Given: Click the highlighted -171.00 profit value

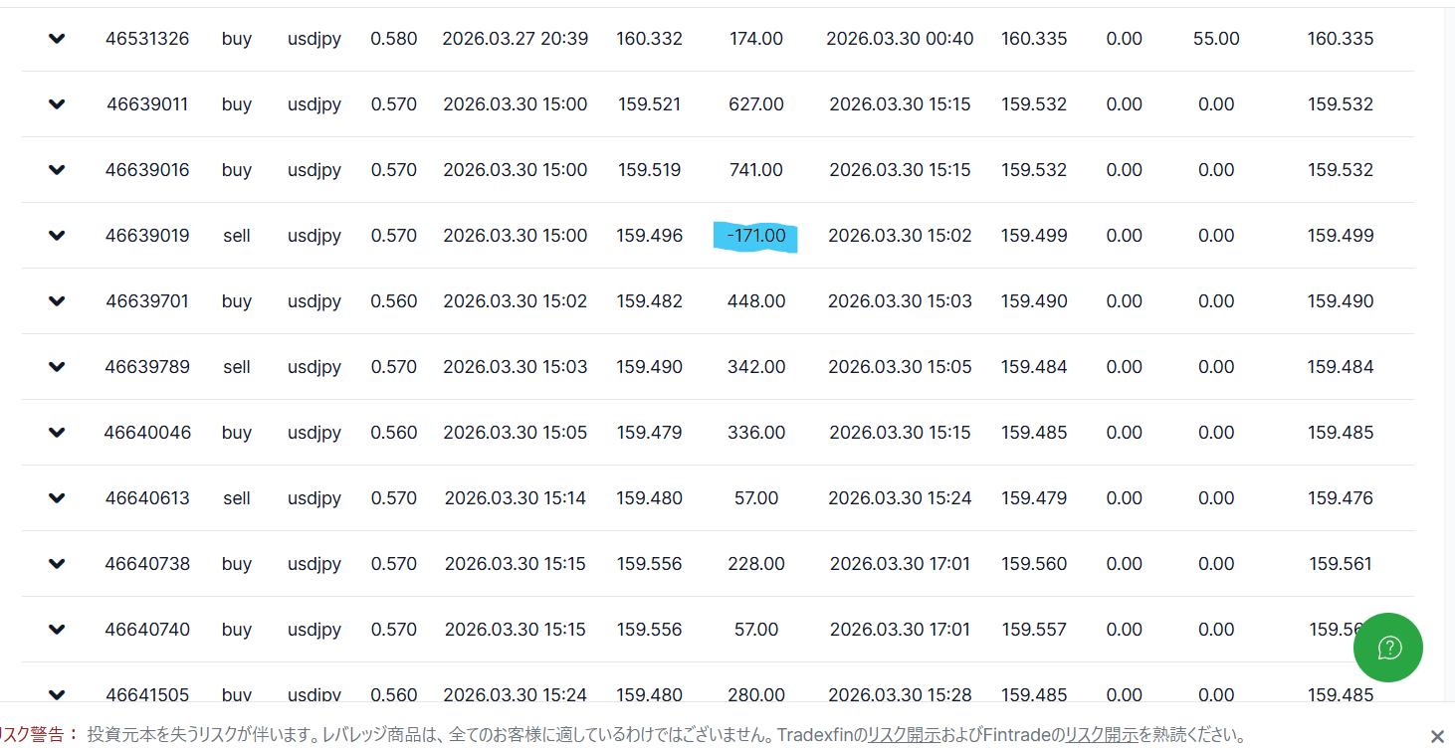Looking at the screenshot, I should click(x=755, y=236).
